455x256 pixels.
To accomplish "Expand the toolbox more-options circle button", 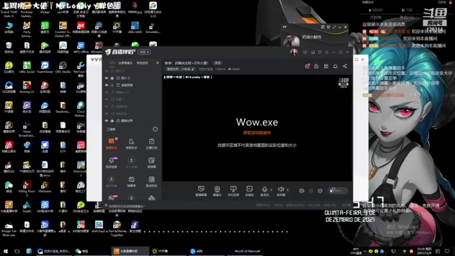I will pos(155,129).
